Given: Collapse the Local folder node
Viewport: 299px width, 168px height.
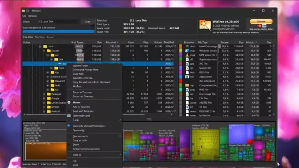Looking at the screenshot, I should click(40, 46).
